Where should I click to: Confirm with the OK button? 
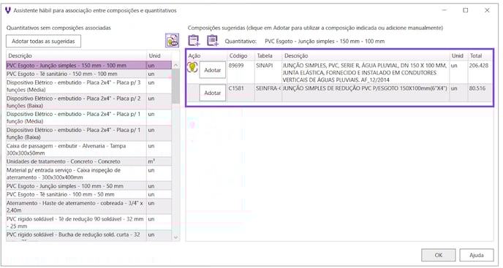(438, 255)
